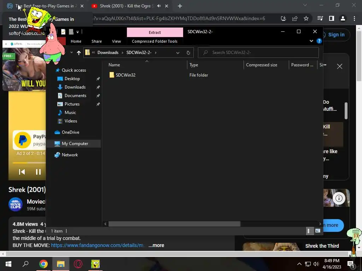Open Chrome's side panel icon
The image size is (362, 271).
332,18
